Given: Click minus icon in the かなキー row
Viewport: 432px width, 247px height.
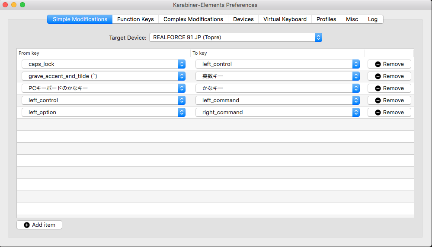Looking at the screenshot, I should (x=378, y=88).
